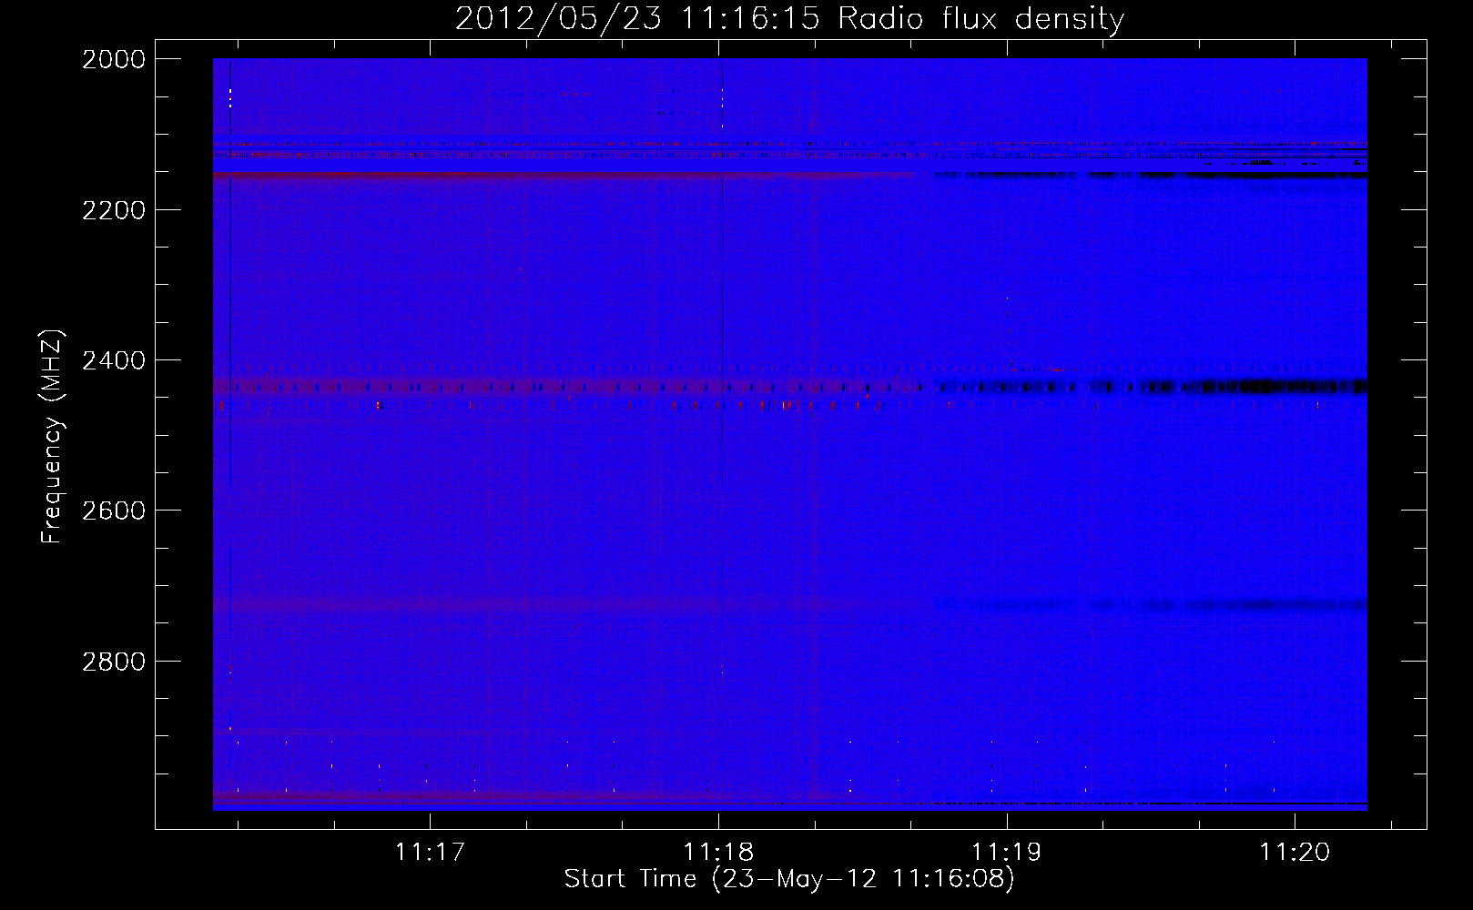
Task: Click the '11:18' time axis label
Action: [718, 852]
